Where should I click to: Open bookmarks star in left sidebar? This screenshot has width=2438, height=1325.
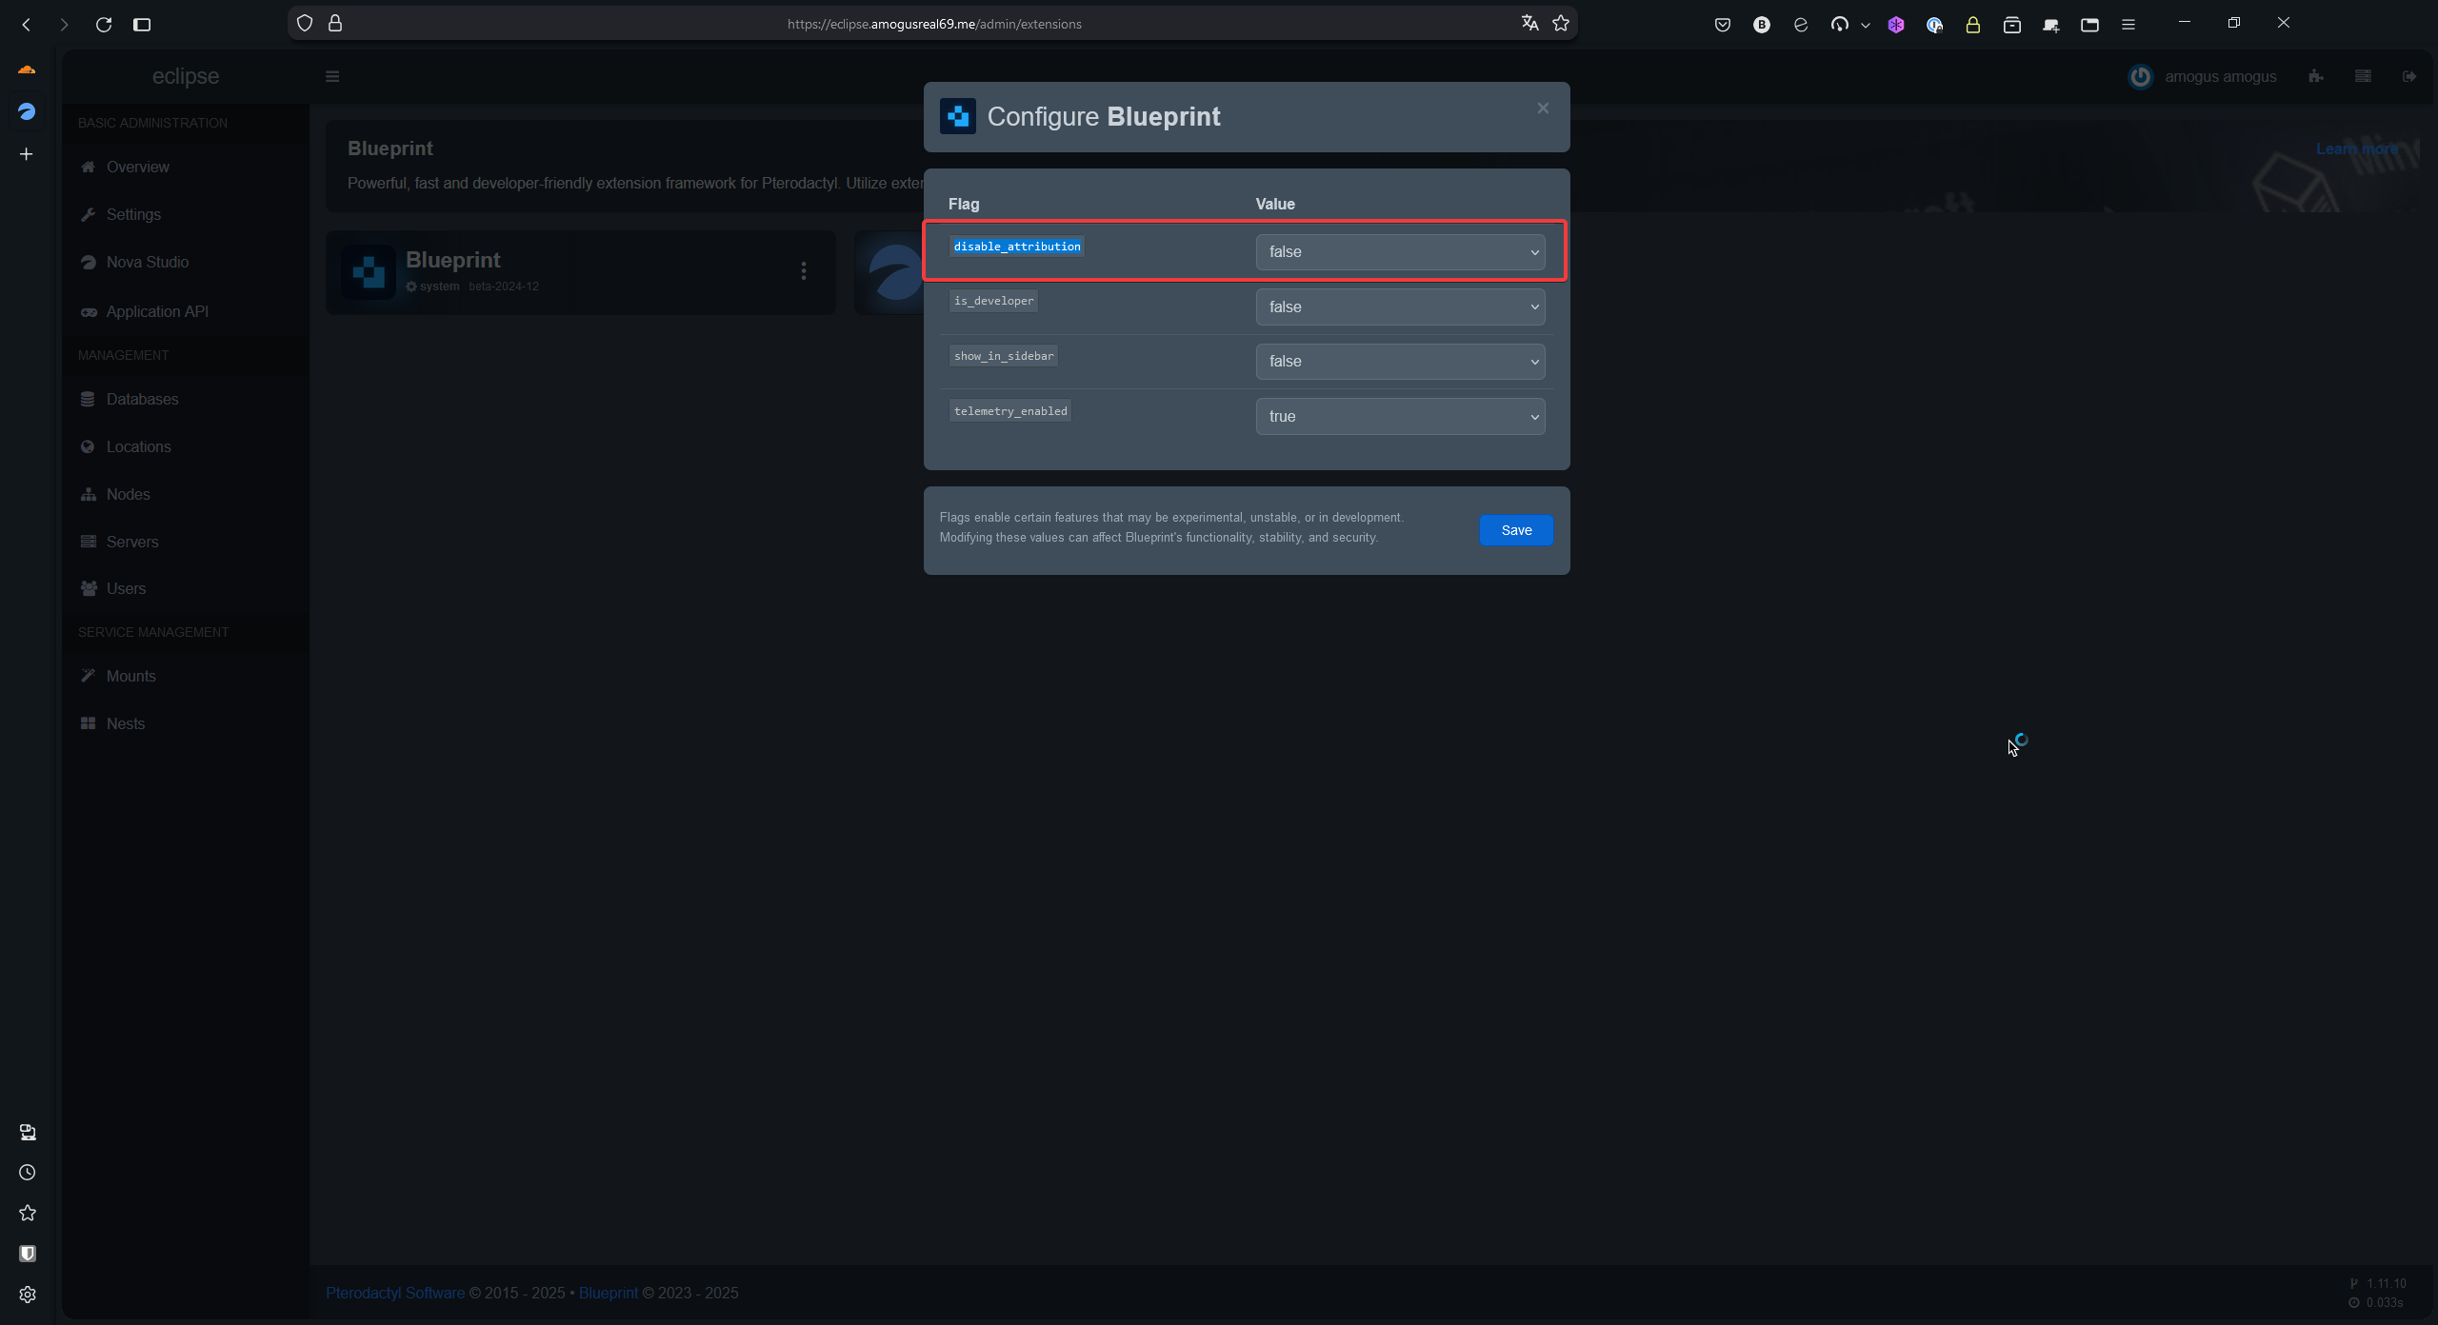pos(28,1213)
